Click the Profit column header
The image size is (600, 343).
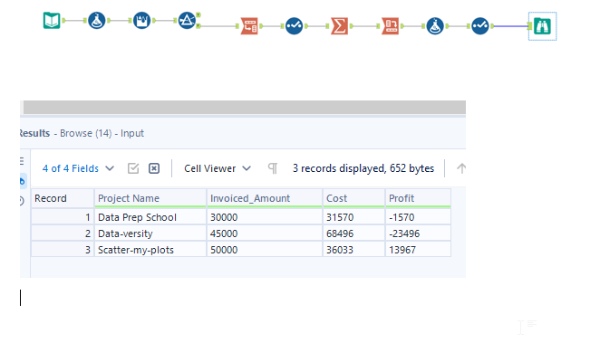click(418, 198)
